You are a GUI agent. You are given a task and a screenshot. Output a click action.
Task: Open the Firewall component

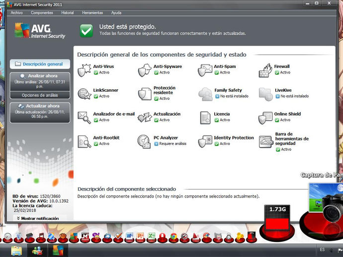(274, 70)
